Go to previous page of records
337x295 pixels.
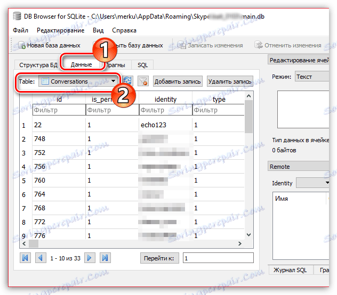pyautogui.click(x=41, y=258)
